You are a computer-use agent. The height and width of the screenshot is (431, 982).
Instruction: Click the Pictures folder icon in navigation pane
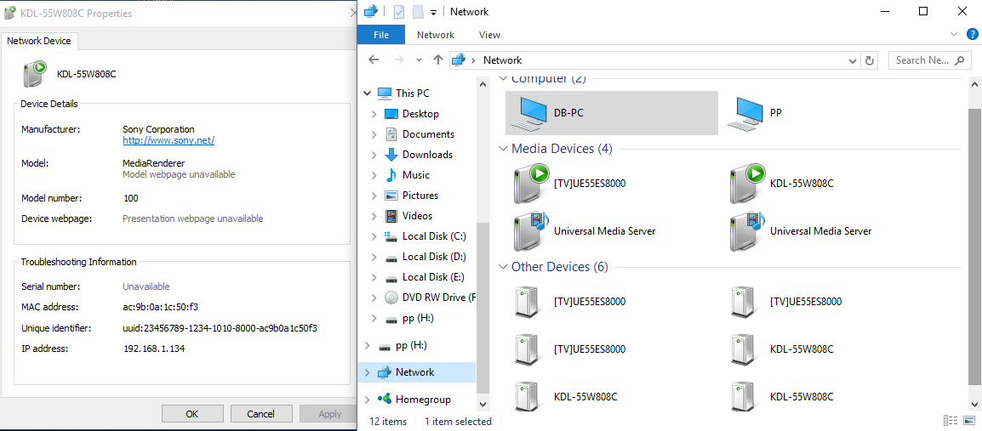391,196
